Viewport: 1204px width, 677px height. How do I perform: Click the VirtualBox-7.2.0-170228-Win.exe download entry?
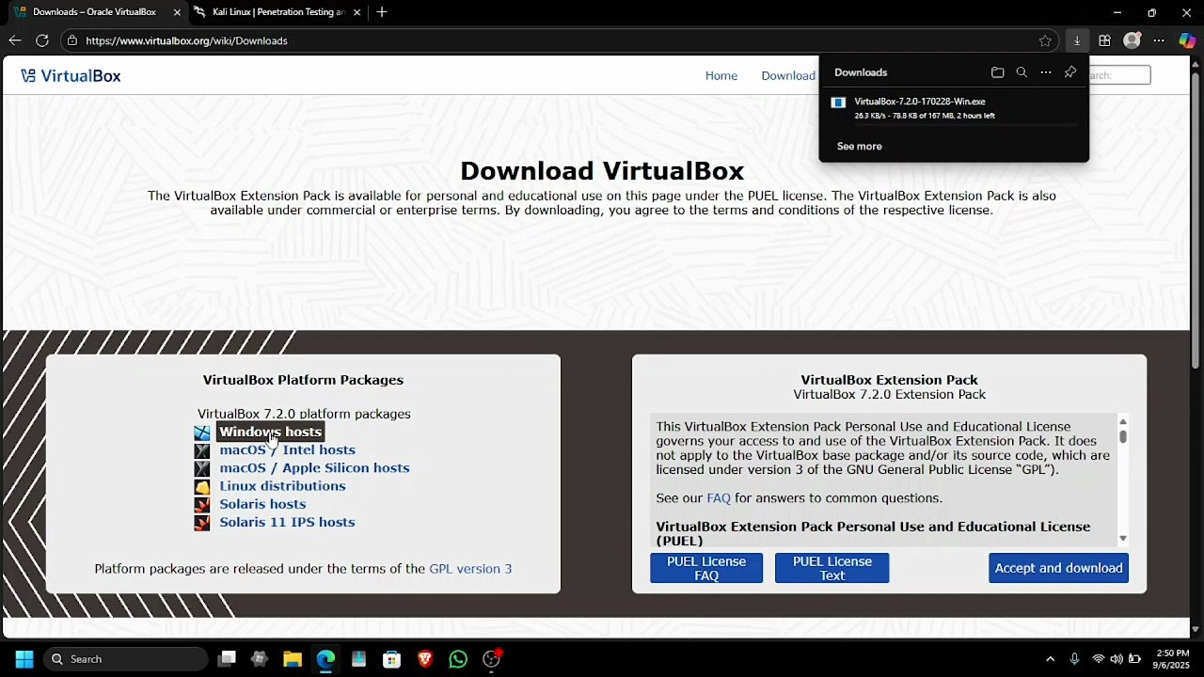click(954, 108)
